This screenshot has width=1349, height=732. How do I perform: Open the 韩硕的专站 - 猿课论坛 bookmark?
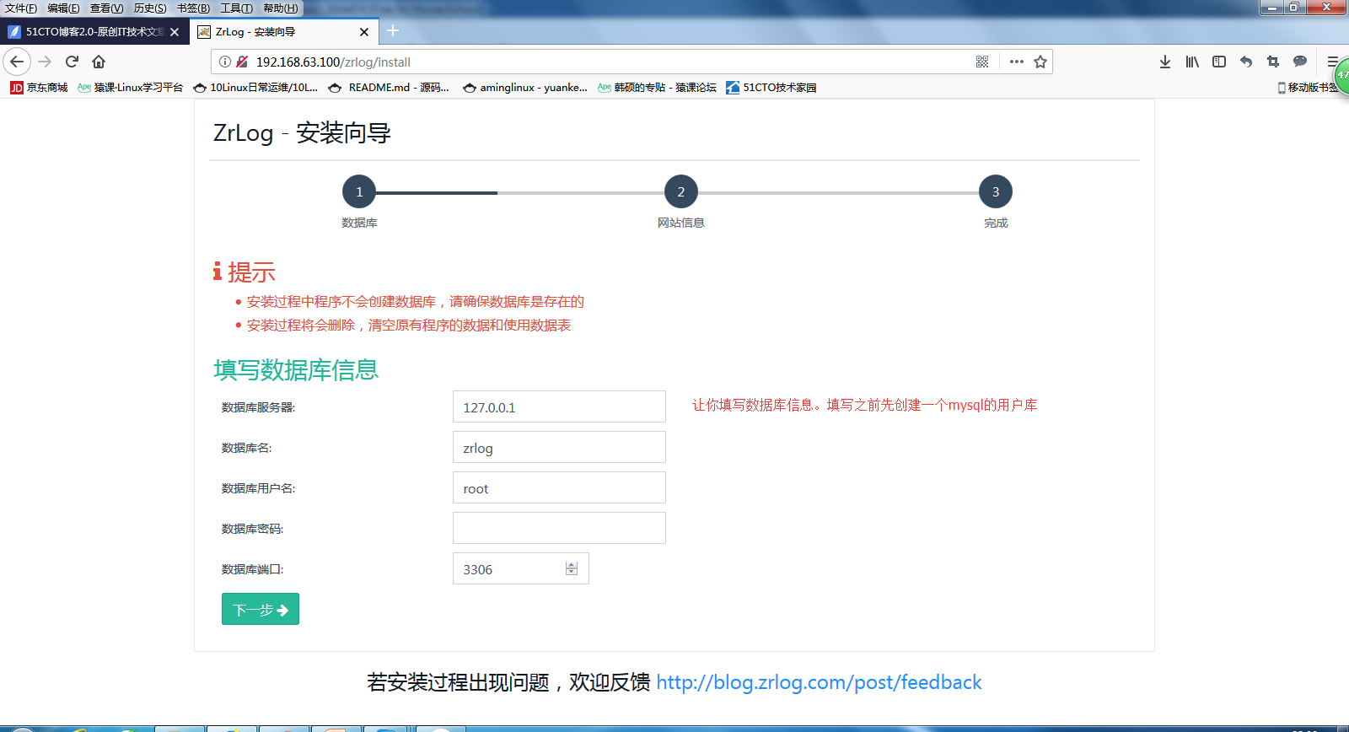[x=657, y=88]
